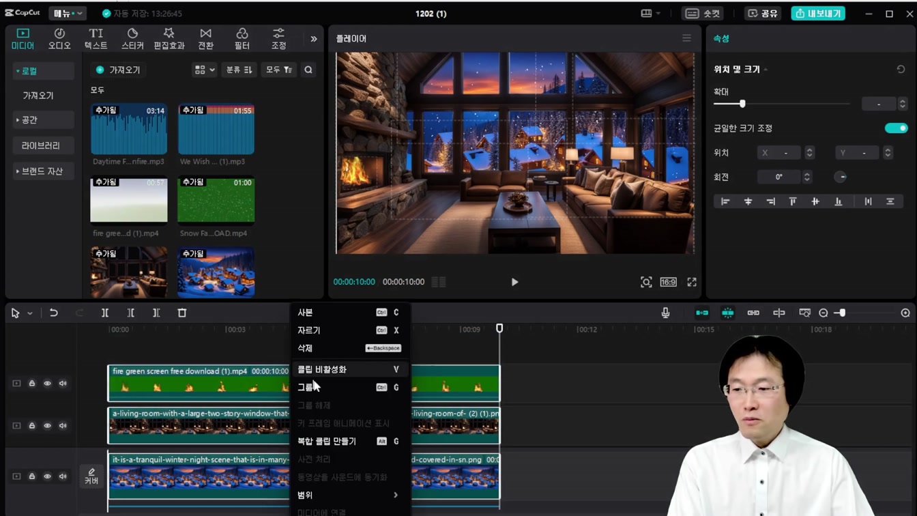This screenshot has width=917, height=516.
Task: Split clip at playhead
Action: (x=105, y=313)
